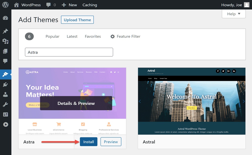Click the Astral theme name
252x155 pixels.
pyautogui.click(x=149, y=142)
